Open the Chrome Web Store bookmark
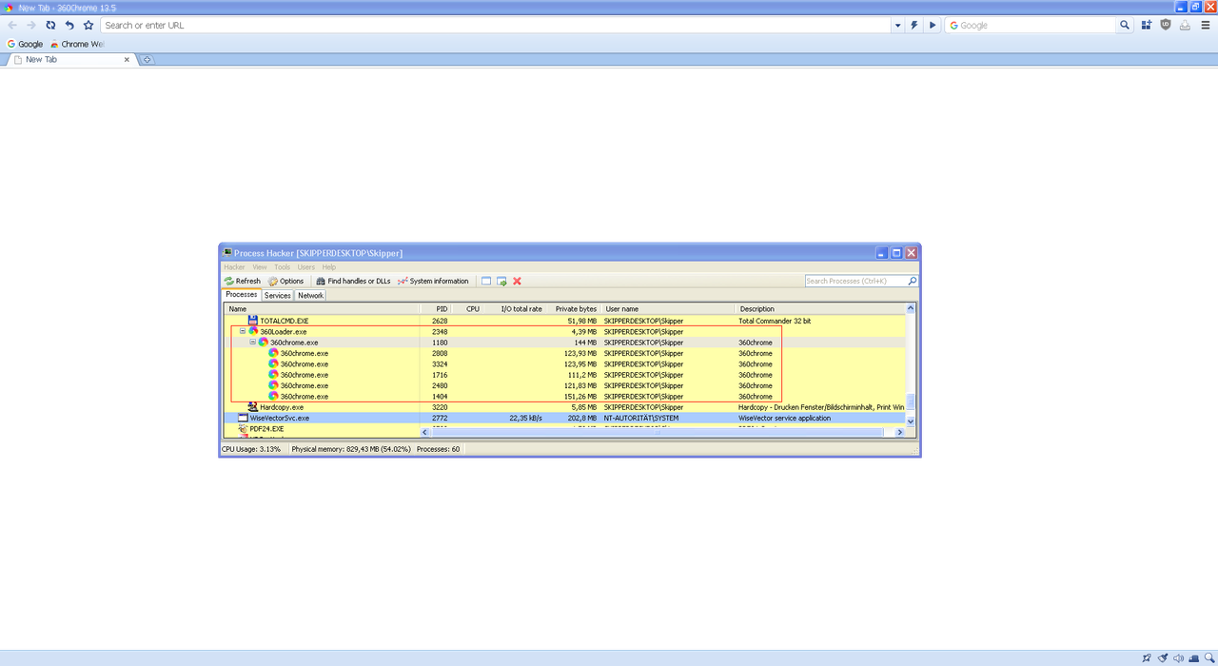1218x666 pixels. coord(77,44)
